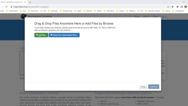Expand the Apps dropdown menu
The height and width of the screenshot is (106, 188).
point(146,16)
